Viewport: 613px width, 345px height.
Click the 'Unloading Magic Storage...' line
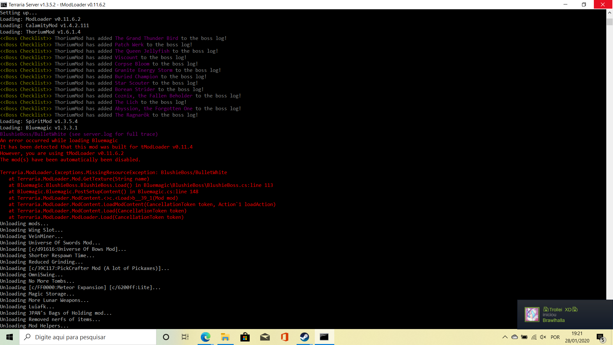[37, 294]
